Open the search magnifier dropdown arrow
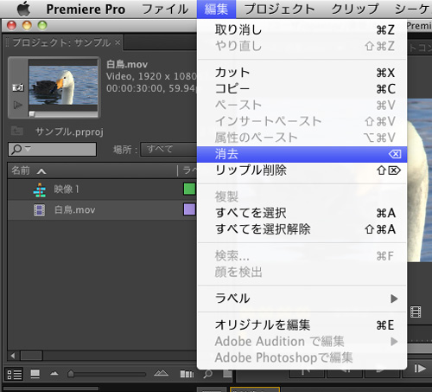The image size is (432, 392). click(x=28, y=149)
